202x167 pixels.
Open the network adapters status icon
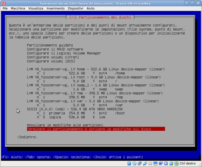(x=140, y=164)
